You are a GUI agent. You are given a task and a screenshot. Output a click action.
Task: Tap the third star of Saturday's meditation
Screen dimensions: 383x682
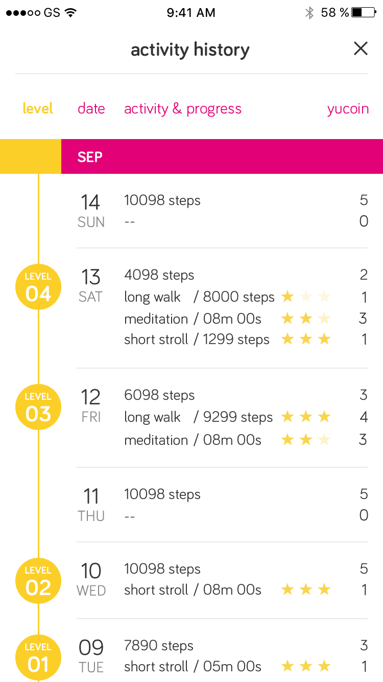(324, 319)
